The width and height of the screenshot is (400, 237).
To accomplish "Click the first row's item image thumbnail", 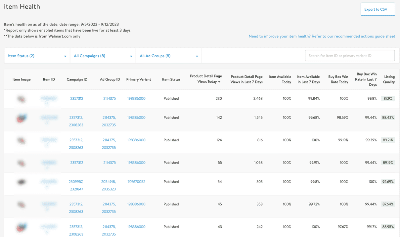I will [22, 99].
